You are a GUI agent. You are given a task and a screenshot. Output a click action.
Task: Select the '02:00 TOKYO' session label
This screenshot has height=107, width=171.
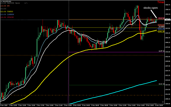pyautogui.click(x=7, y=11)
